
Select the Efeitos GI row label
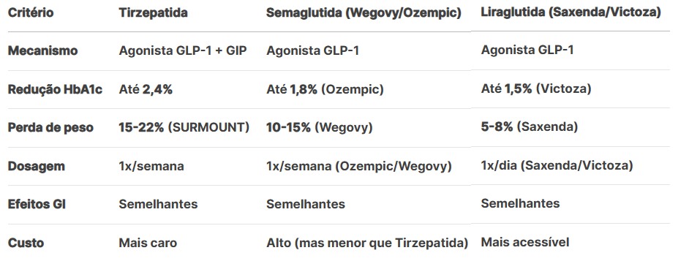pyautogui.click(x=37, y=204)
